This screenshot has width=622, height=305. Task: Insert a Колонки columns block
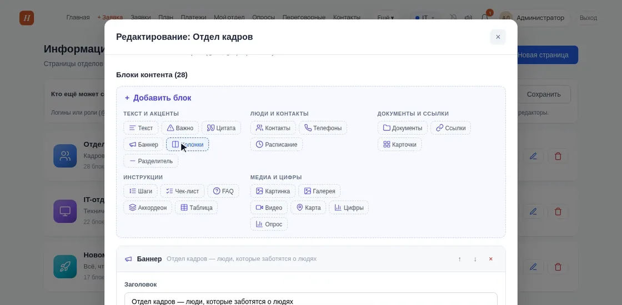point(188,145)
